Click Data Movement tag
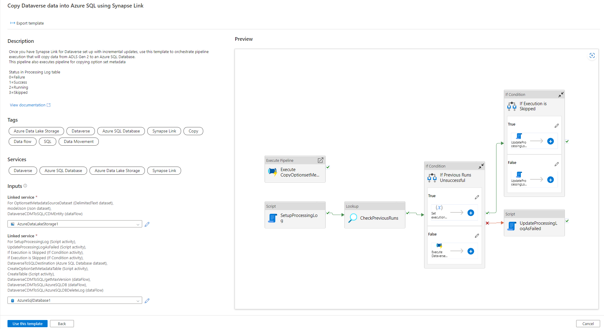Image resolution: width=604 pixels, height=329 pixels. point(79,141)
